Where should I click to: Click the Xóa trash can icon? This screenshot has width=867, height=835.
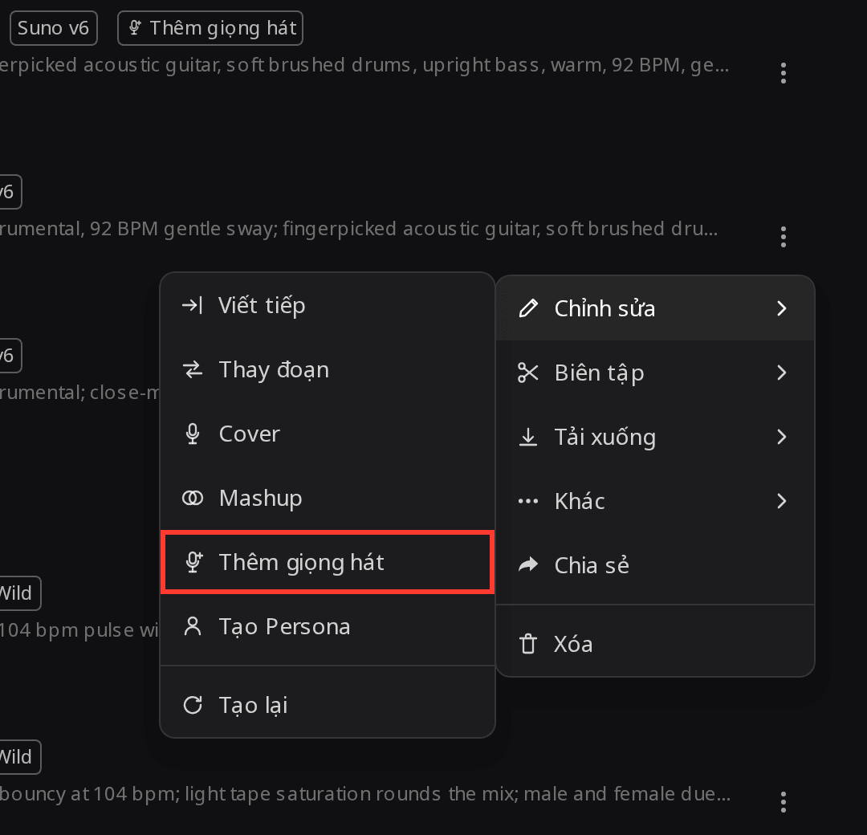pyautogui.click(x=528, y=644)
